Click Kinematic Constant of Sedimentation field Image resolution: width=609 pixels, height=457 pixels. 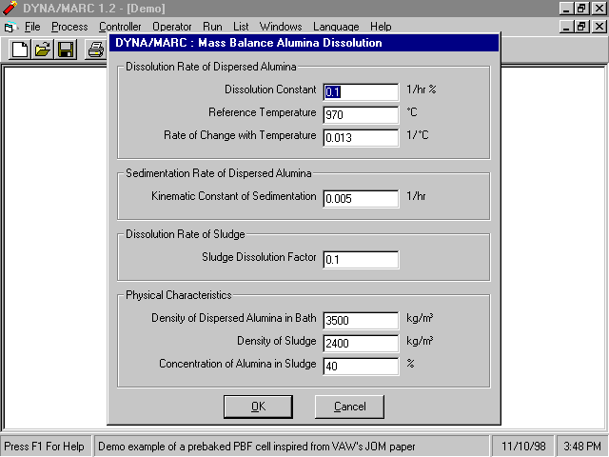361,199
